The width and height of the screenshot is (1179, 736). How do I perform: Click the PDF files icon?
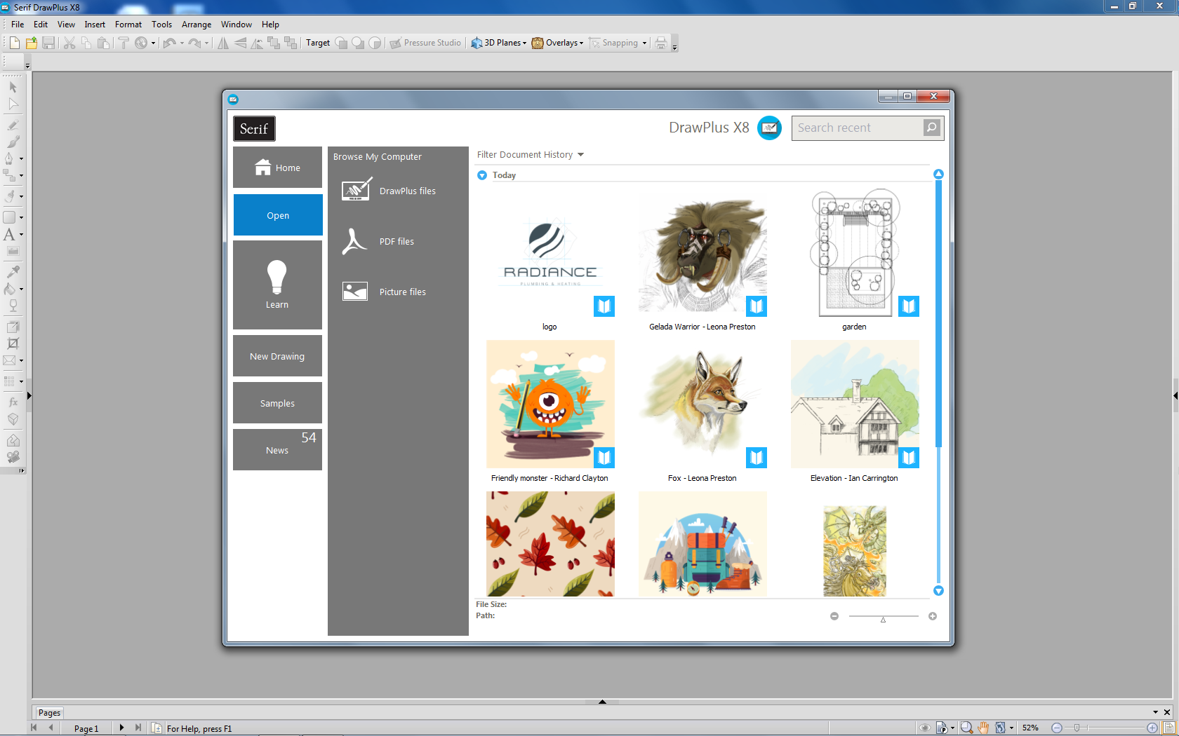tap(354, 241)
